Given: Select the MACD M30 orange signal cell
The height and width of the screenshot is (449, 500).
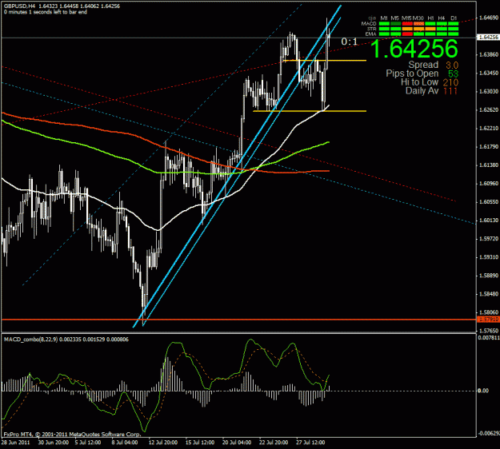Looking at the screenshot, I should 418,23.
